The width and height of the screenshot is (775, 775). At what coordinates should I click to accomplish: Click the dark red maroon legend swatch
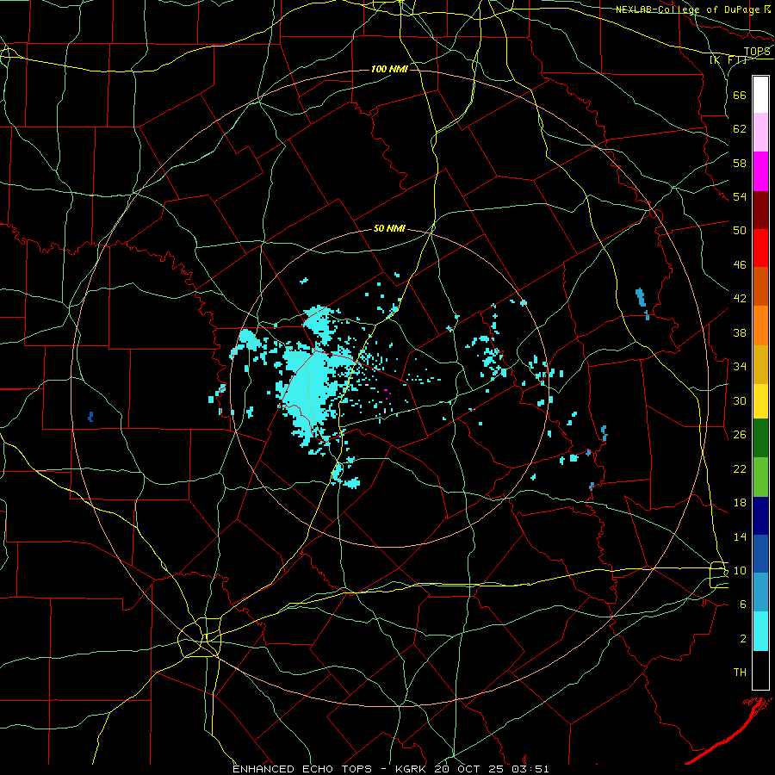point(760,210)
